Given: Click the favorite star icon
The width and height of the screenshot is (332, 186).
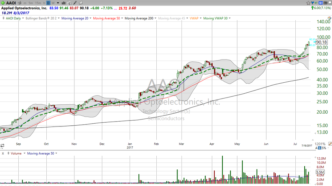Looking at the screenshot, I should [x=308, y=3].
